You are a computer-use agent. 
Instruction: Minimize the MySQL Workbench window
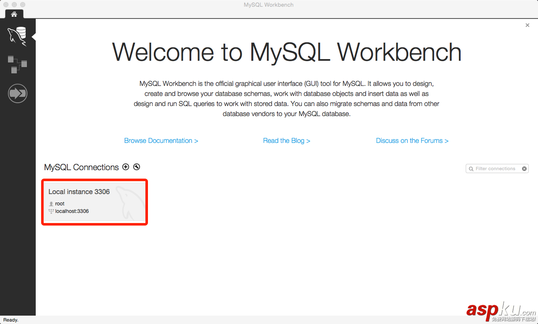coord(14,5)
